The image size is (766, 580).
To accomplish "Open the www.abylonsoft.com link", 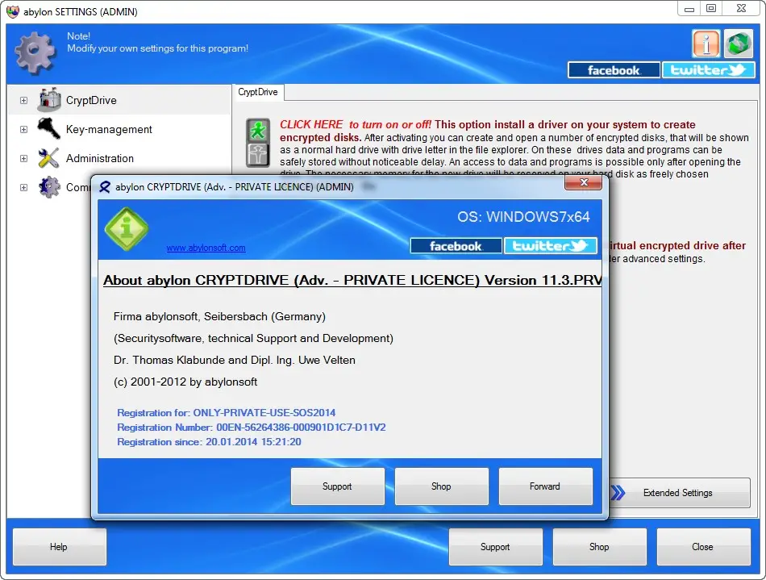I will pyautogui.click(x=206, y=248).
